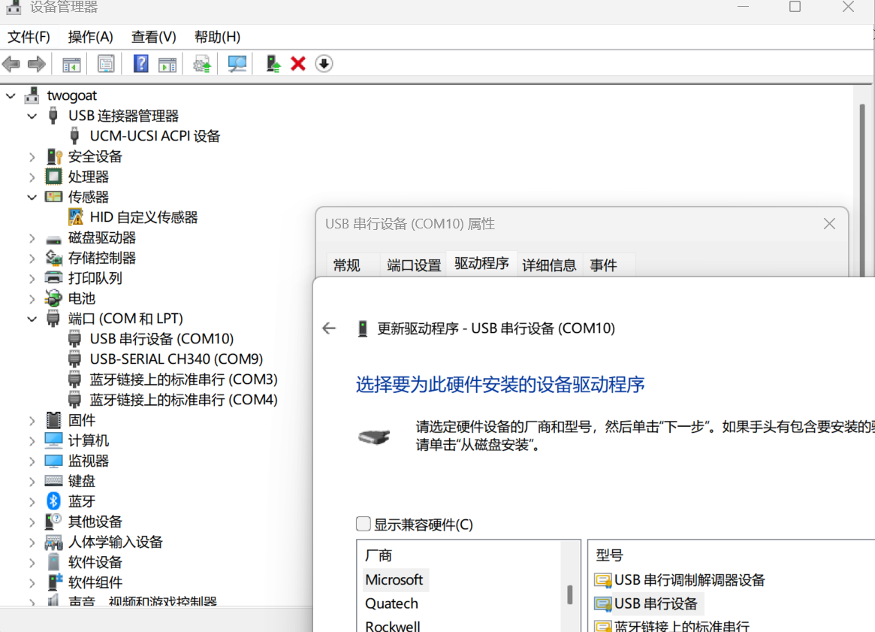Click back arrow in update driver wizard
875x632 pixels.
[329, 328]
